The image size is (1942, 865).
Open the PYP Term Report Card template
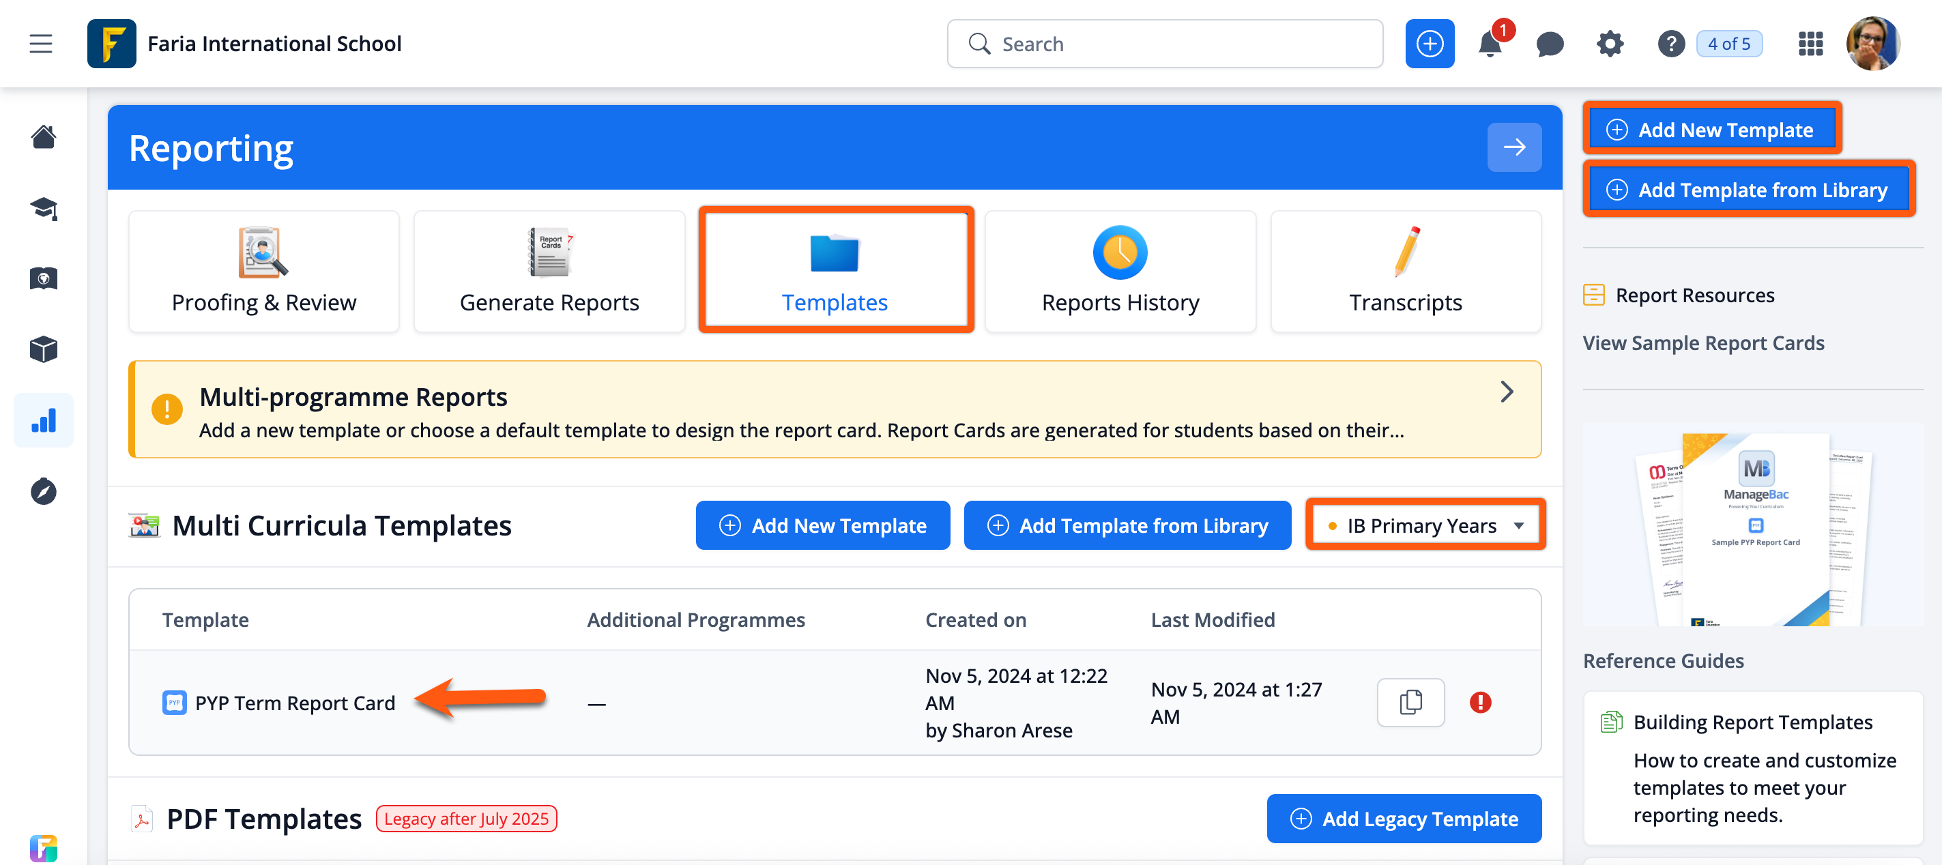295,702
